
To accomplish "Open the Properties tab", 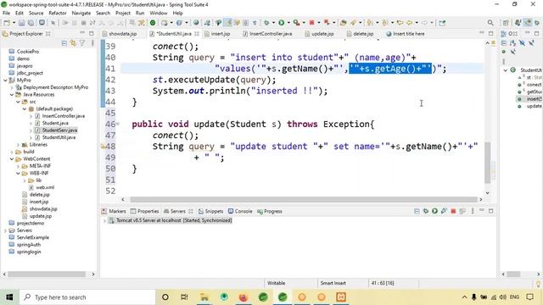I will 144,211.
